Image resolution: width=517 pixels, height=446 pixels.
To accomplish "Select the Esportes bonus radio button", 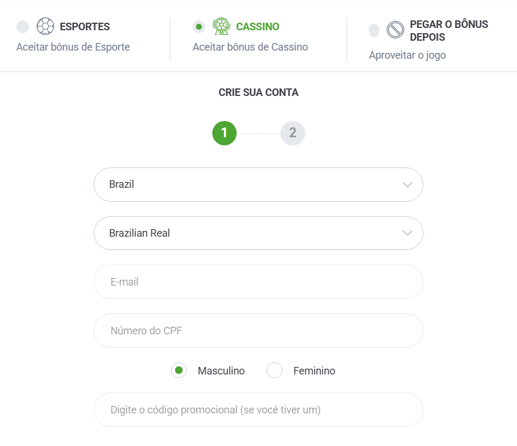I will point(23,27).
